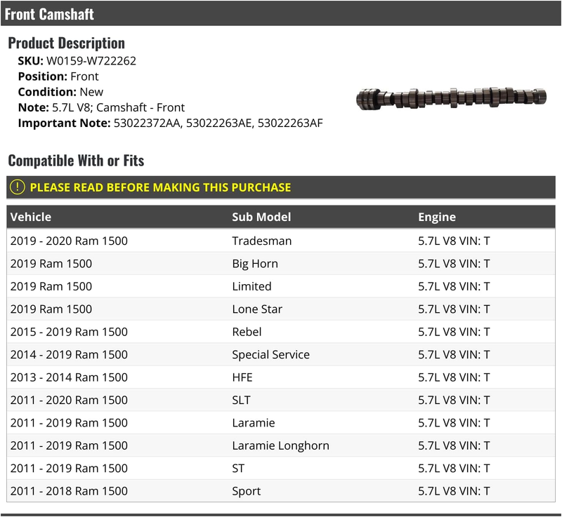Click the Vehicle column header
Screen dimensions: 562x517
tap(31, 217)
